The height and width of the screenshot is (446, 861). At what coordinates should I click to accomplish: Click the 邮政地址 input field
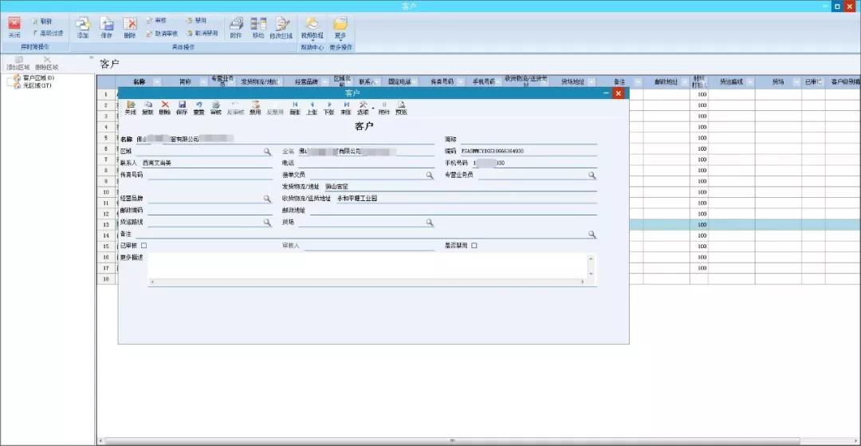tap(454, 211)
